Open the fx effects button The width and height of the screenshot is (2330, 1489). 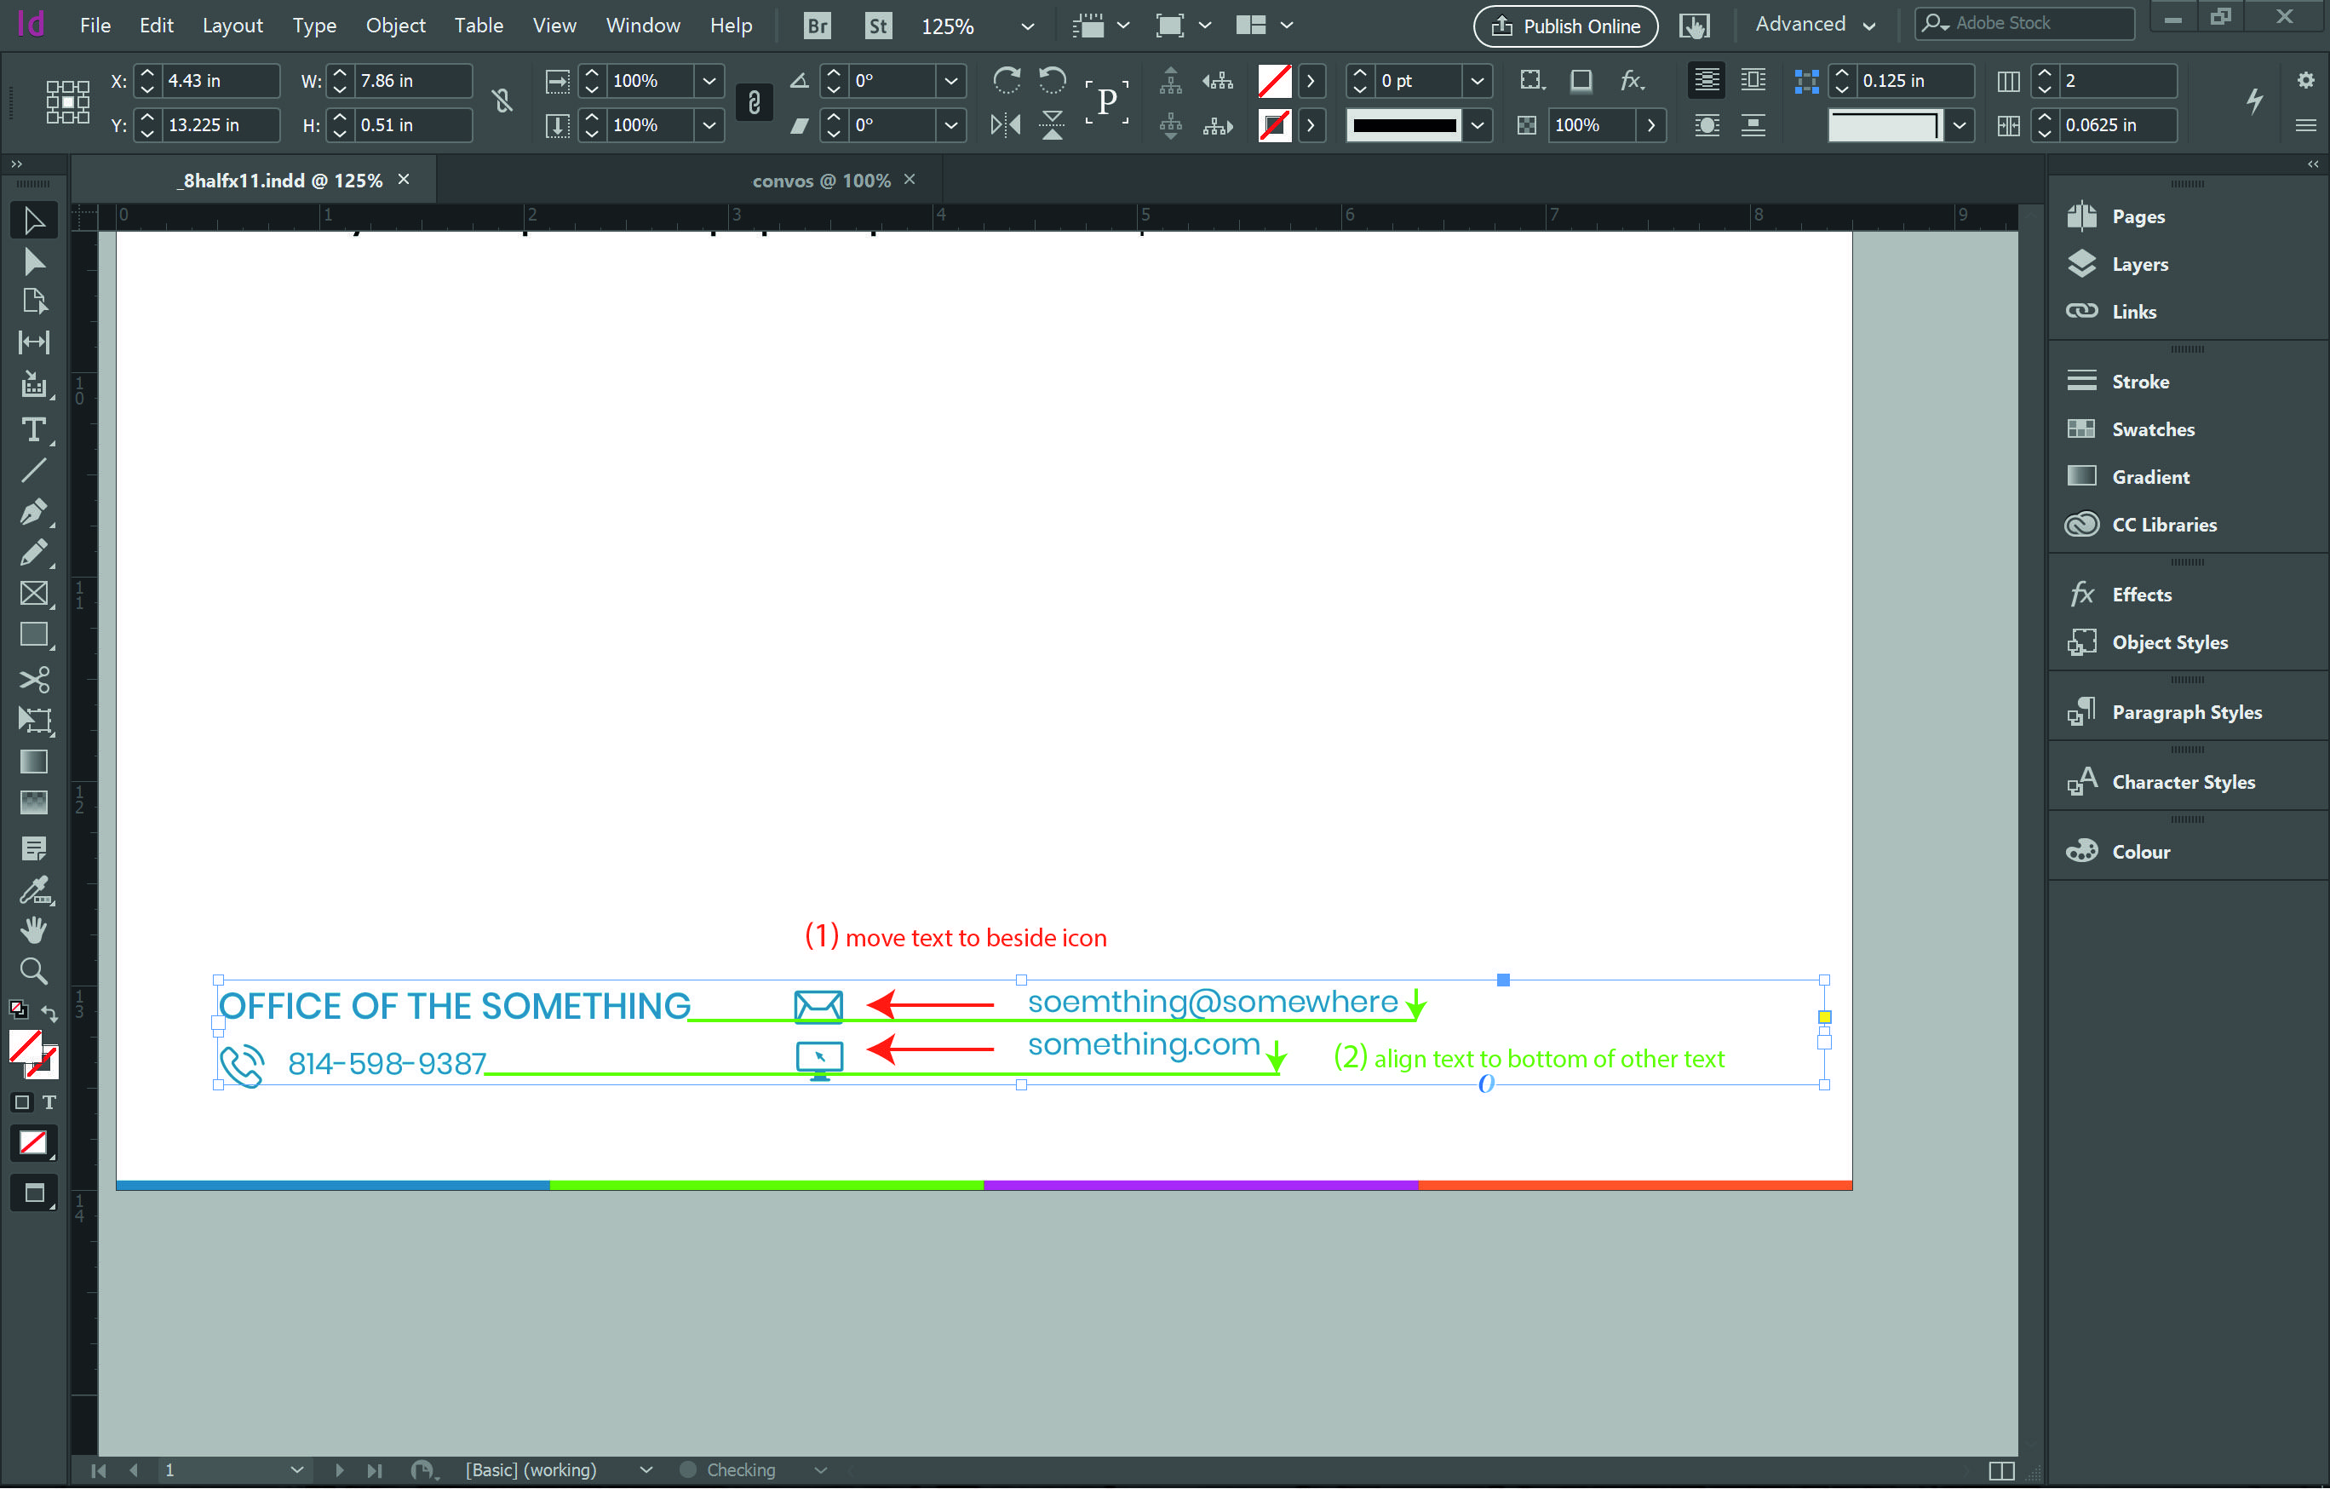click(x=1633, y=79)
